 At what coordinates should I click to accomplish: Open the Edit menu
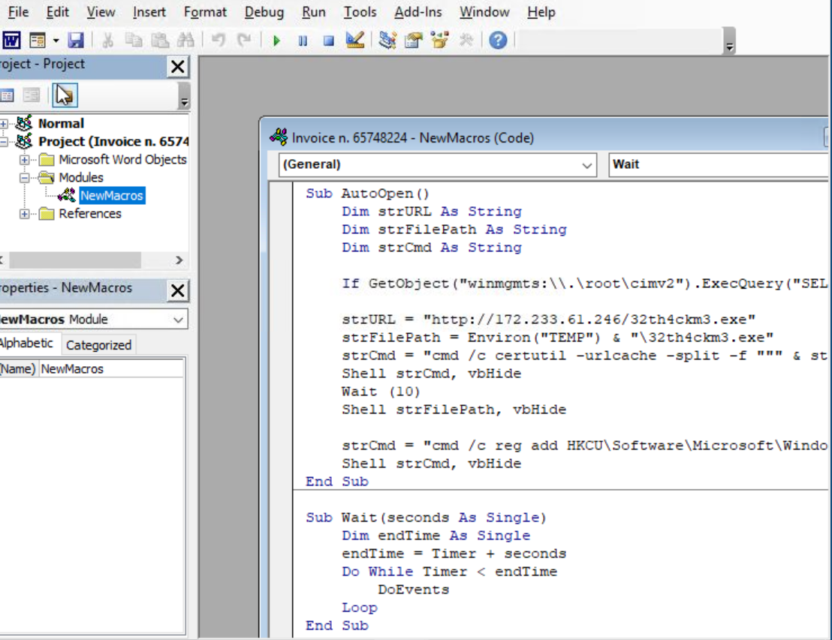point(57,12)
